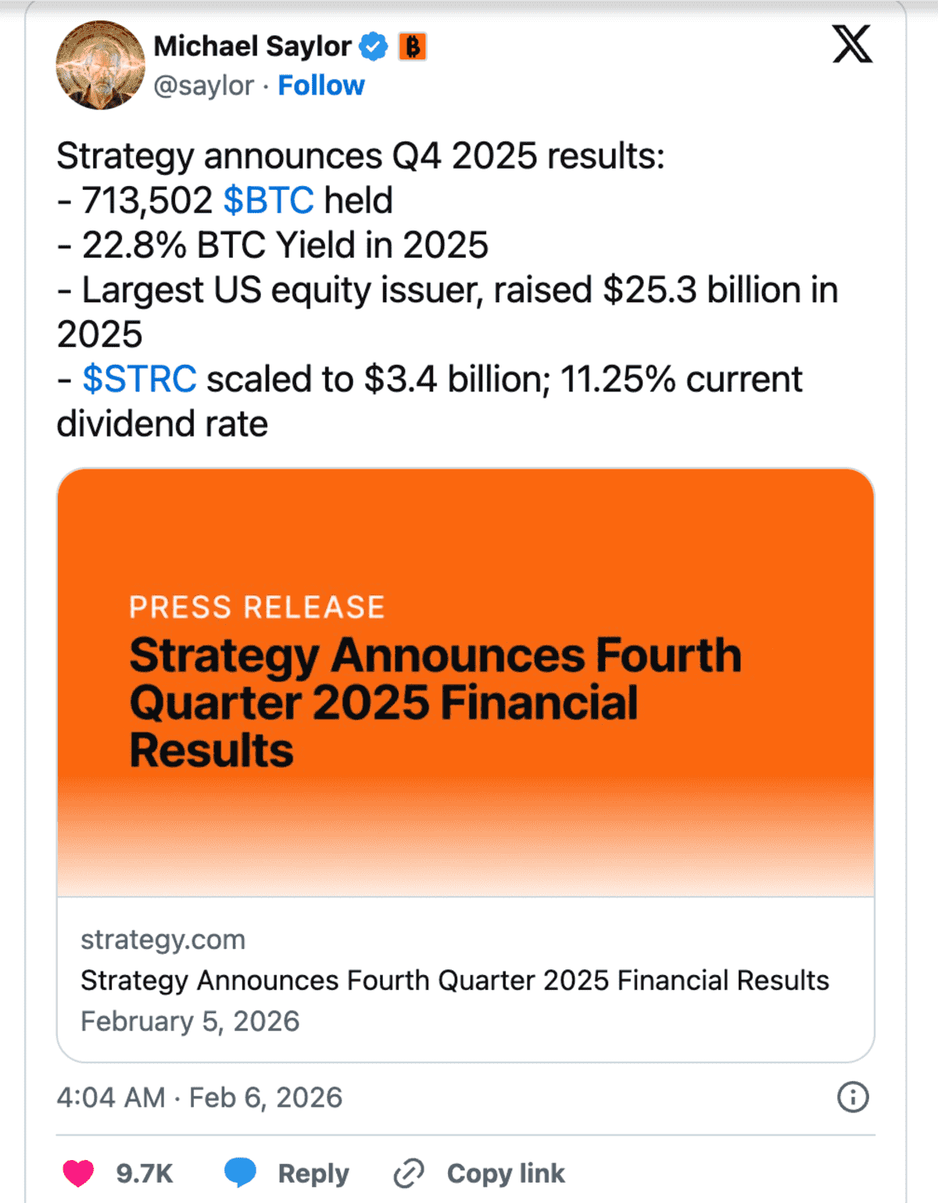Open the $BTC cashtag link

pos(268,201)
